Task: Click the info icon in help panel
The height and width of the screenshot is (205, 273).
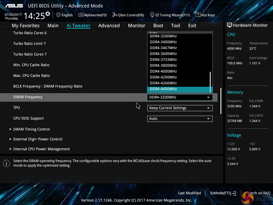Action: (6, 163)
